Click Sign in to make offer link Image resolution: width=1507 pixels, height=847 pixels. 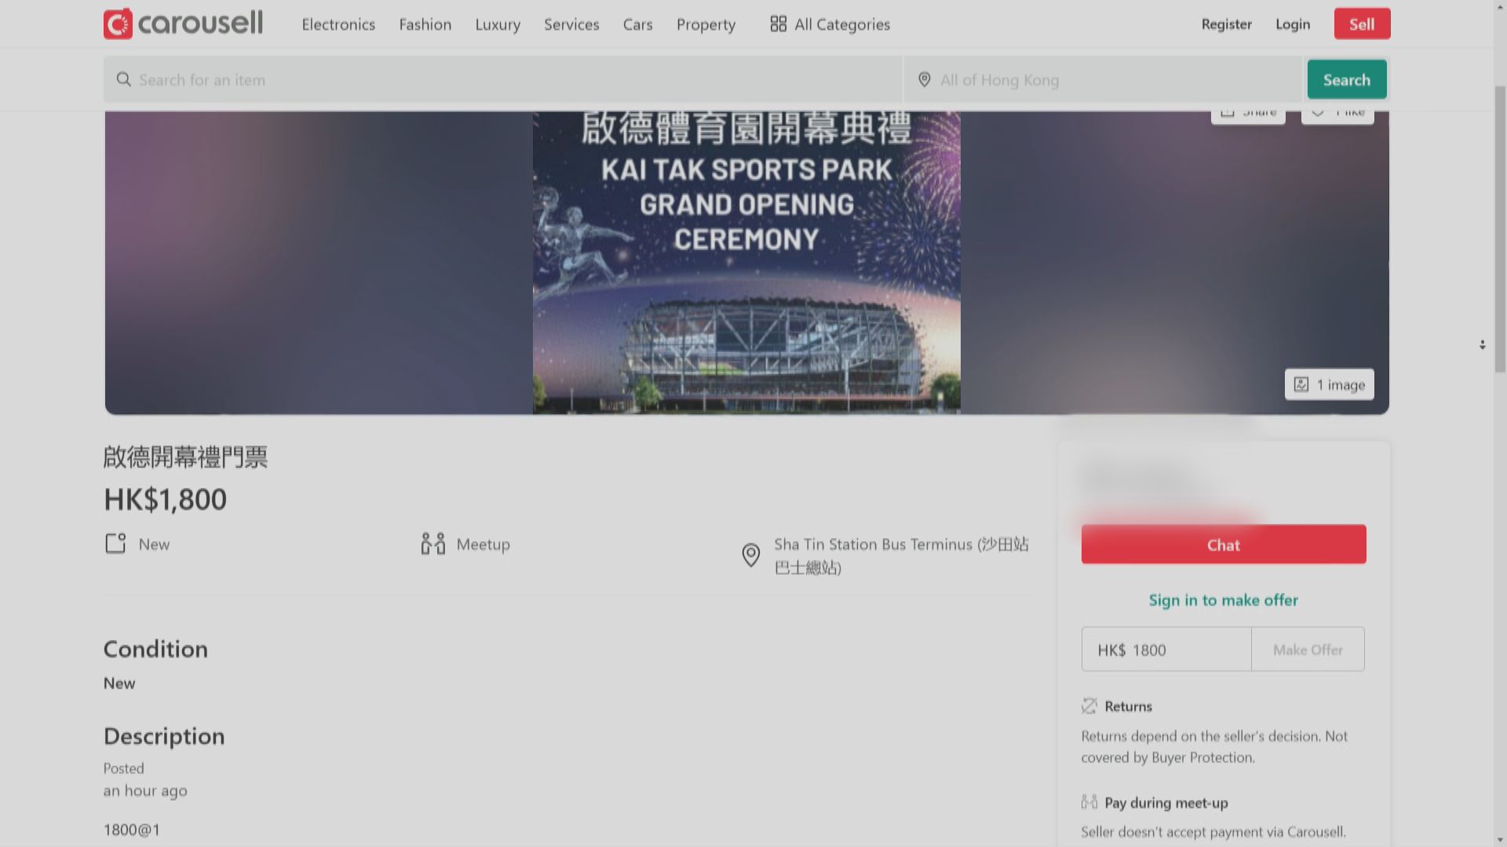click(1223, 600)
